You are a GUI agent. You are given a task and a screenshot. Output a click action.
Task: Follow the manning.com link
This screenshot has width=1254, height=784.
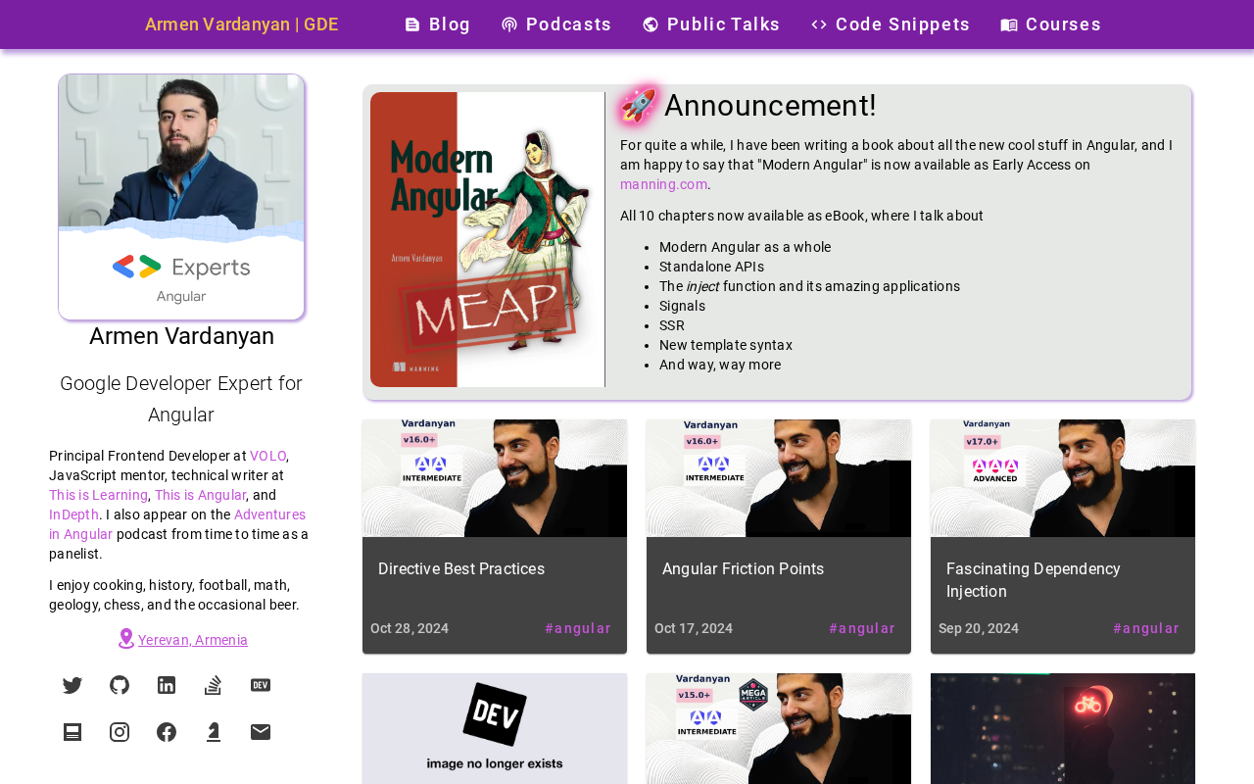[x=663, y=184]
